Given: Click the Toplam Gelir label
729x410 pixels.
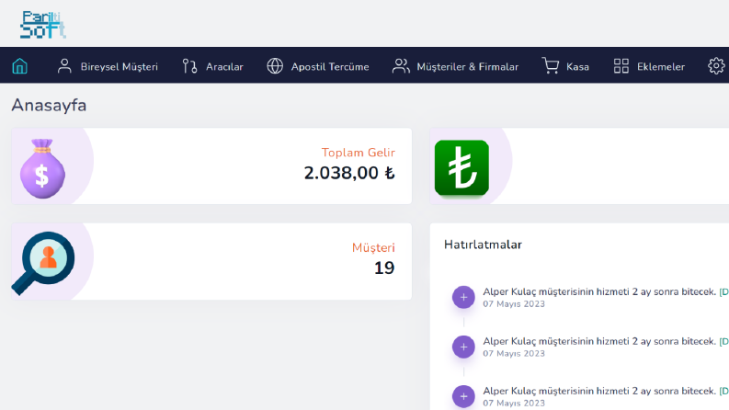Looking at the screenshot, I should tap(358, 153).
